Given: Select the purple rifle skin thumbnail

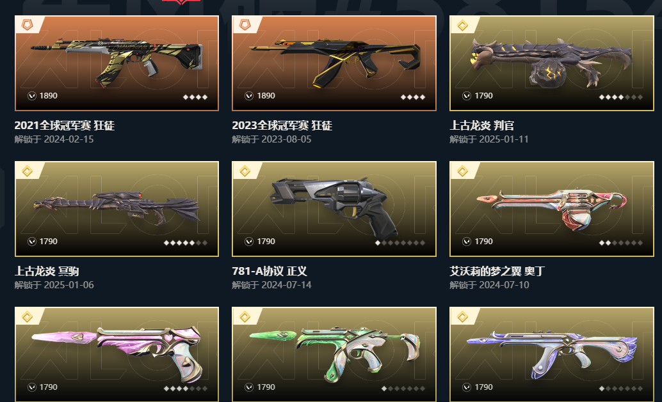Looking at the screenshot, I should 552,354.
